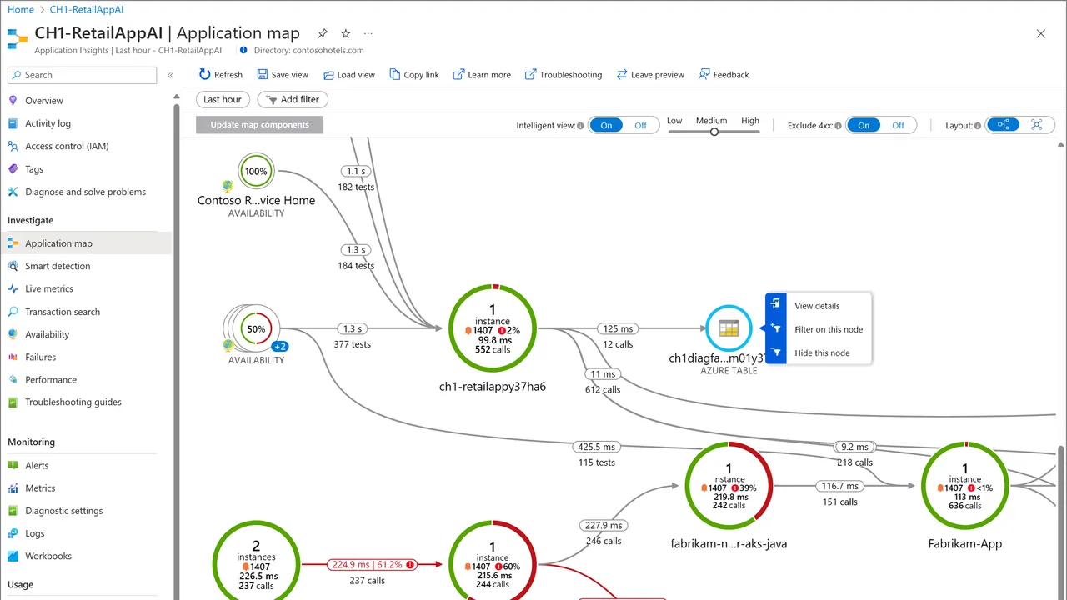Viewport: 1067px width, 600px height.
Task: Open the Last hour time range
Action: 223,99
